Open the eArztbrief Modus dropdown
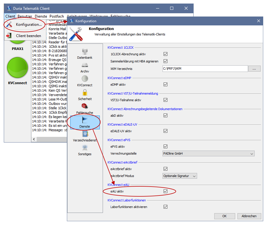Image resolution: width=267 pixels, height=225 pixels. click(180, 176)
